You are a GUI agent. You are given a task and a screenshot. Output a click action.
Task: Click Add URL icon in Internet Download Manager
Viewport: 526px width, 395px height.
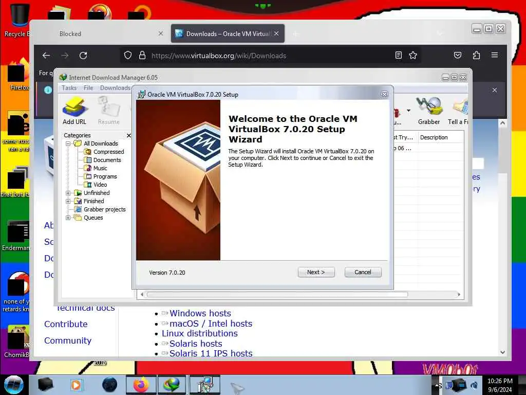(x=74, y=111)
